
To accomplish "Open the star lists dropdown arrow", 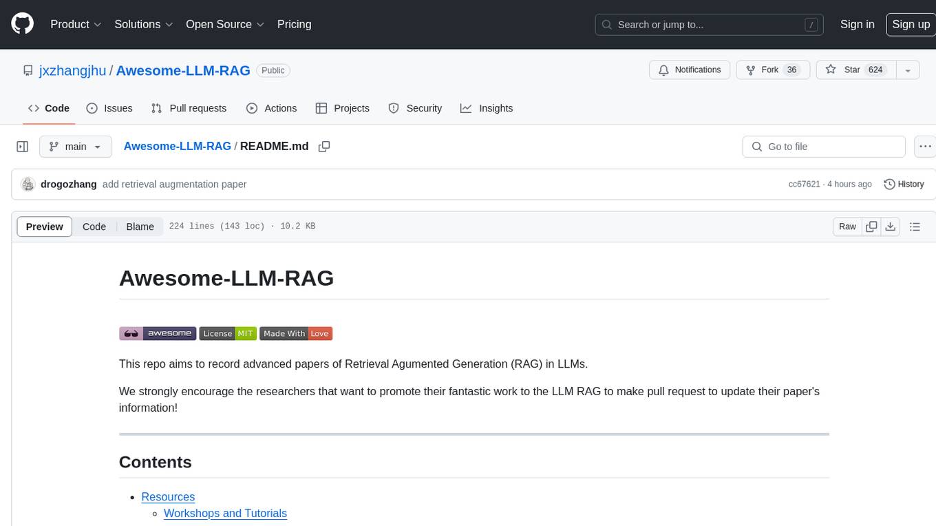I will click(908, 70).
